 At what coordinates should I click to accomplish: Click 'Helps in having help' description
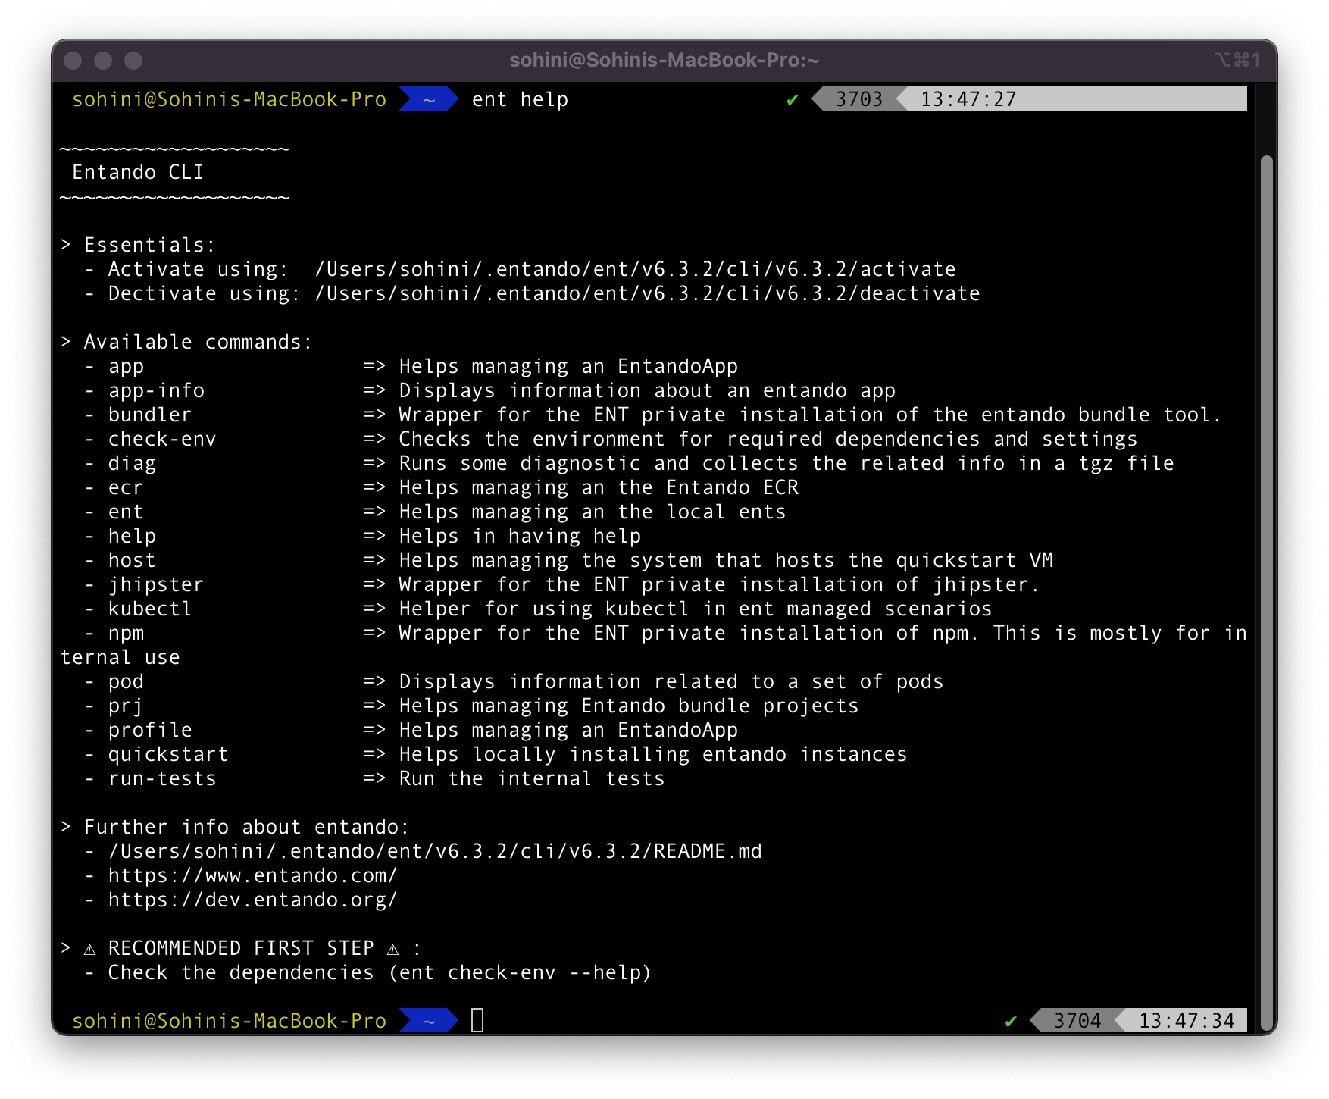click(x=520, y=536)
